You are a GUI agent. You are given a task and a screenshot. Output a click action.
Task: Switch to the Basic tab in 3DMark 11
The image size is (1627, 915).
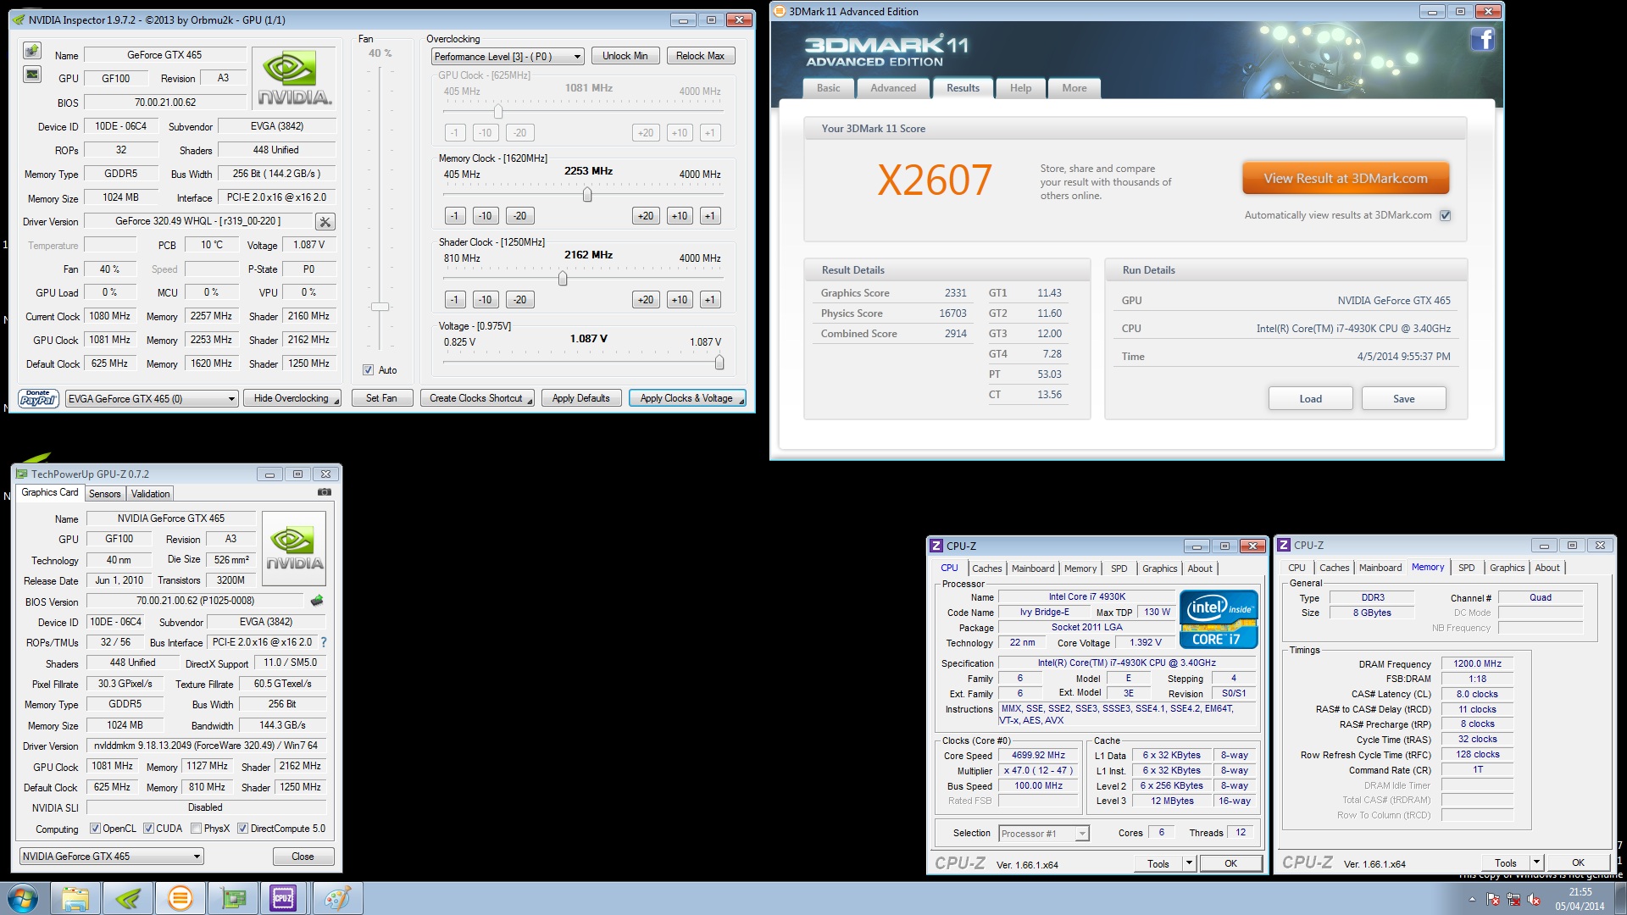(x=829, y=88)
